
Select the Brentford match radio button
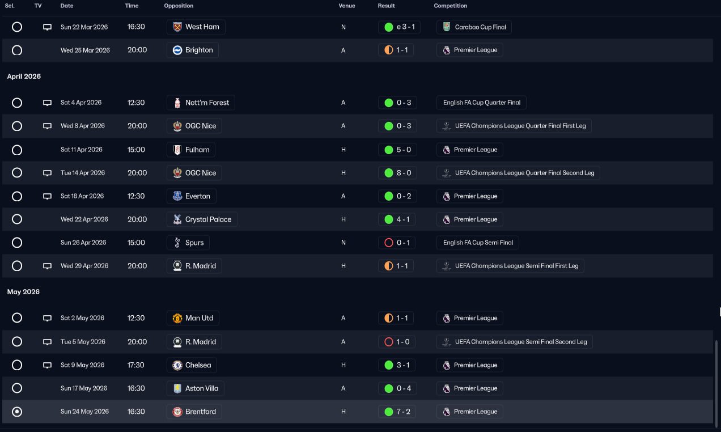pos(17,412)
